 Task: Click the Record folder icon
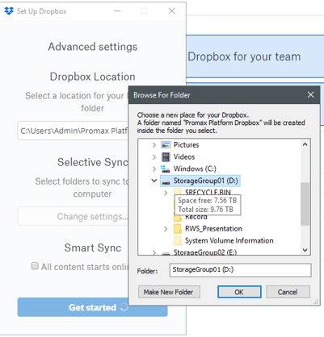pos(178,218)
